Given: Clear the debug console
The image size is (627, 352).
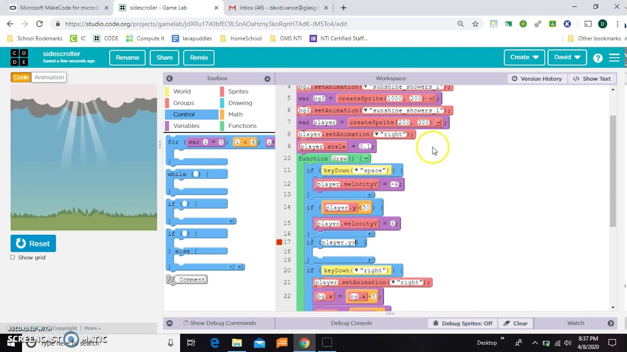Looking at the screenshot, I should (x=515, y=323).
